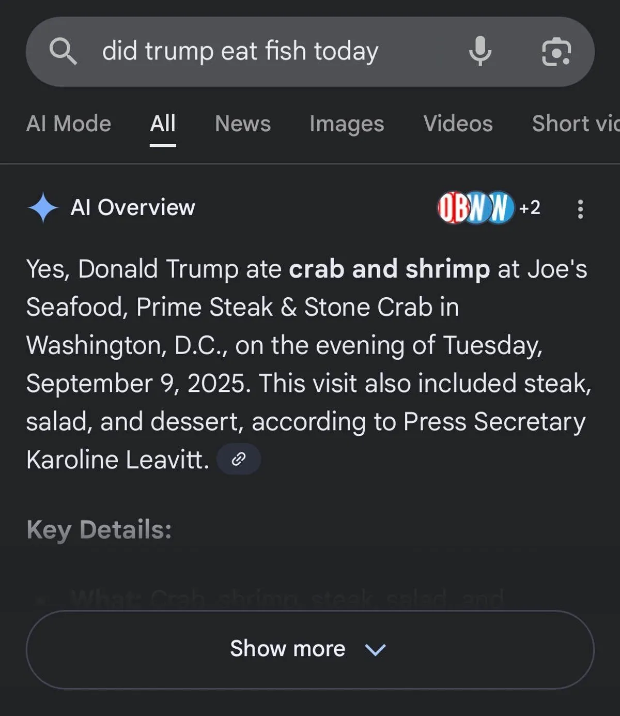Show the +2 additional sources
The height and width of the screenshot is (716, 620).
coord(530,208)
